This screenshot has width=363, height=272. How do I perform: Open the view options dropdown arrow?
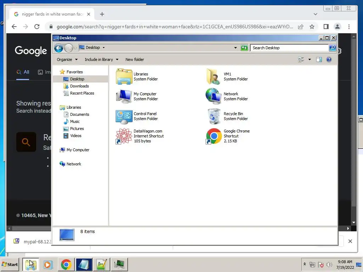pos(309,59)
